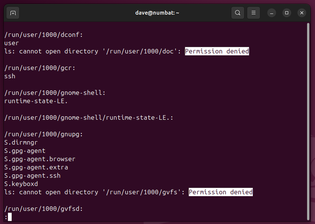
Task: Open the hamburger main menu
Action: tap(254, 13)
